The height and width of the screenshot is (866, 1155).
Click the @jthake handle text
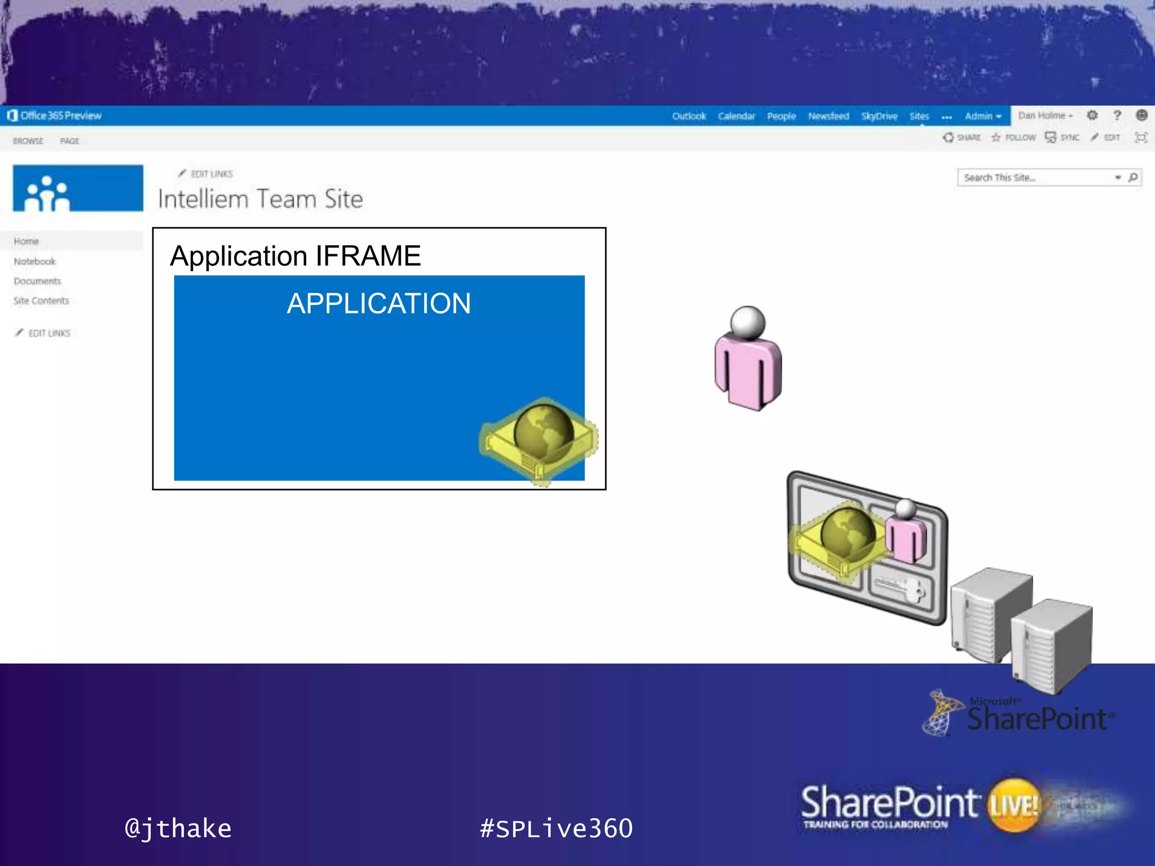coord(178,828)
